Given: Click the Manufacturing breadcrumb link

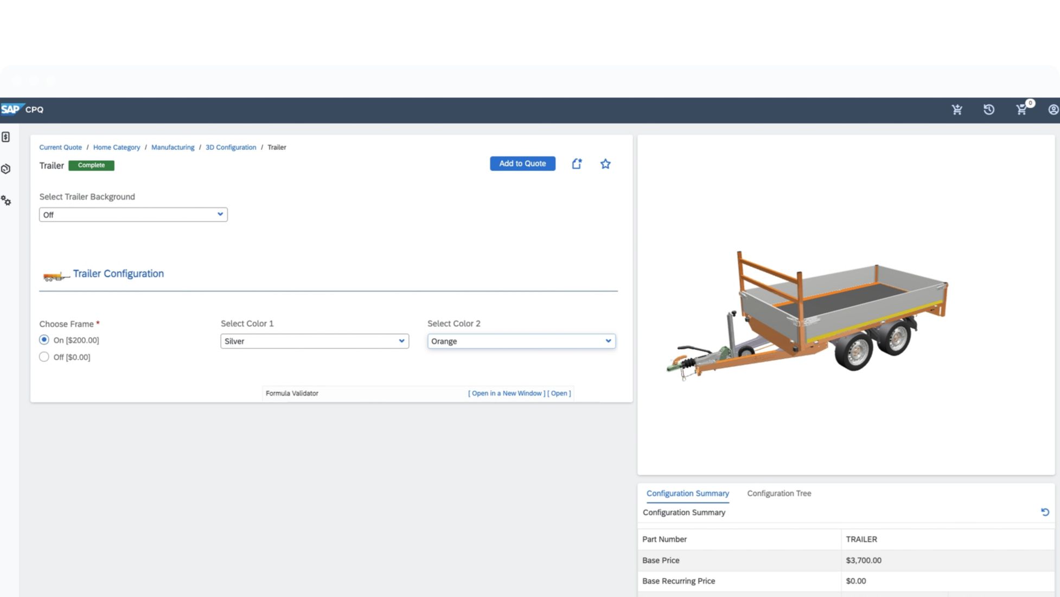Looking at the screenshot, I should pyautogui.click(x=173, y=147).
